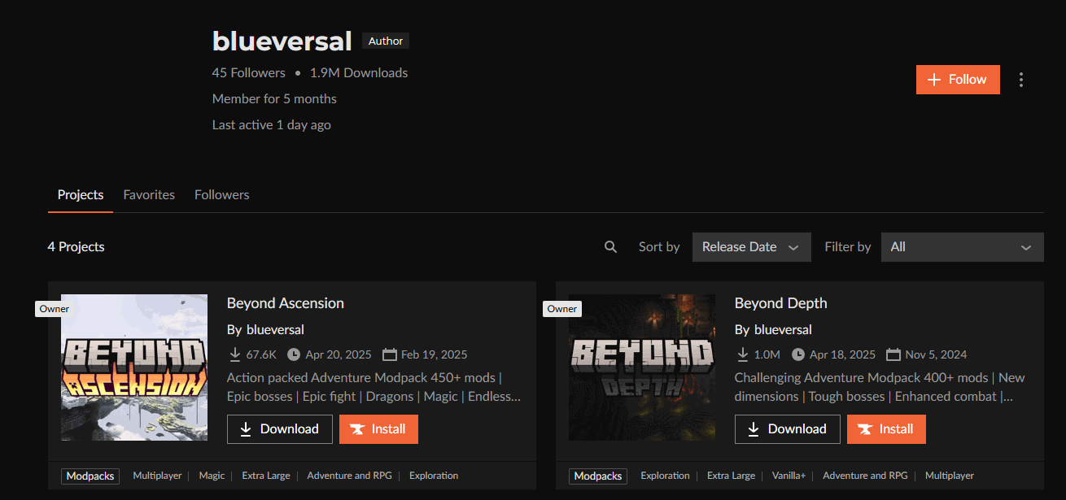
Task: Click the search magnifier icon near Sort by
Action: point(610,247)
